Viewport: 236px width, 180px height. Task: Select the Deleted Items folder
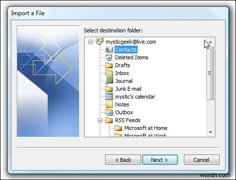pos(132,57)
